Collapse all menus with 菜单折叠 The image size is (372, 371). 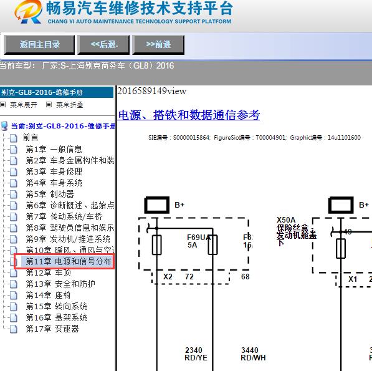click(x=70, y=105)
